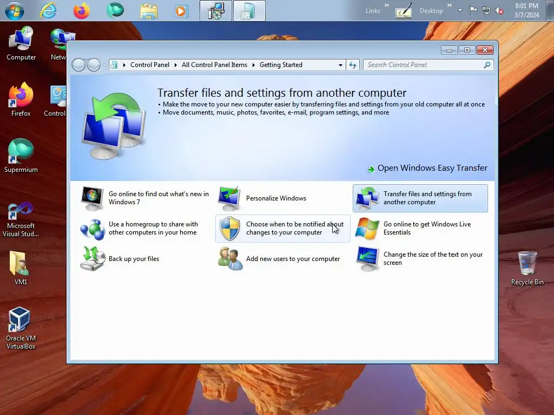Open the Start menu orb
This screenshot has height=415, width=554.
(x=15, y=11)
